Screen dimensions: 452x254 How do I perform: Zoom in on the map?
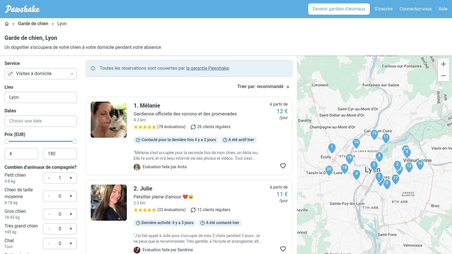tap(443, 64)
